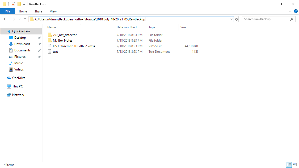Image resolution: width=299 pixels, height=168 pixels.
Task: Click the pin icon beside Pictures
Action: point(40,57)
